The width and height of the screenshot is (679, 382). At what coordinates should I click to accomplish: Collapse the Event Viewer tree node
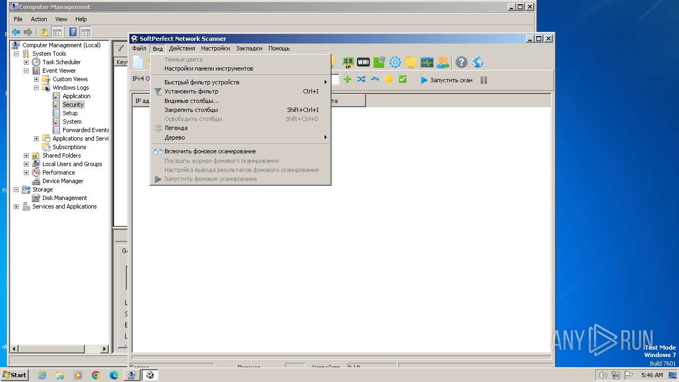point(26,71)
